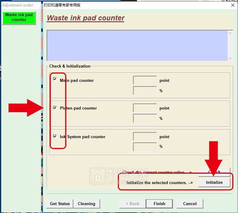Image resolution: width=238 pixels, height=213 pixels.
Task: Click the Main pad counter percent field
Action: tap(145, 91)
